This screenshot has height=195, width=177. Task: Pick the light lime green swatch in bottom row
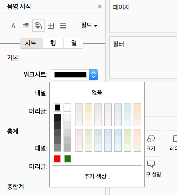pyautogui.click(x=128, y=140)
